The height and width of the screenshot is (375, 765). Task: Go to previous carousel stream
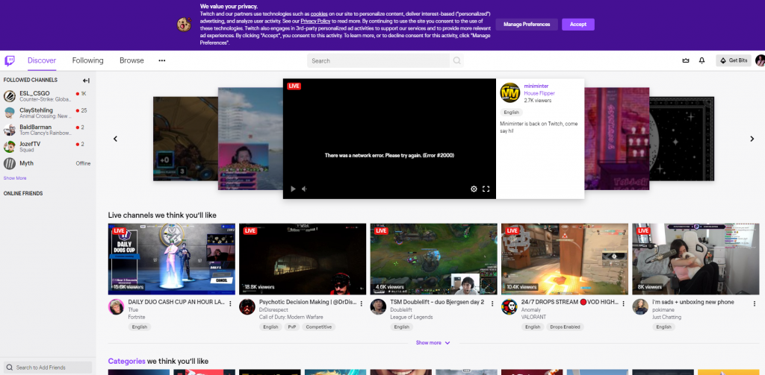(116, 139)
